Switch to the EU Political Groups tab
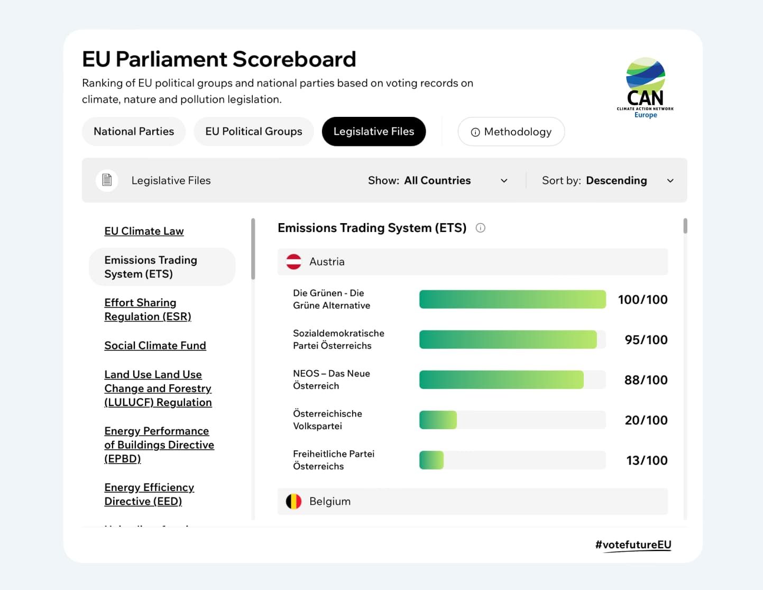 tap(253, 131)
